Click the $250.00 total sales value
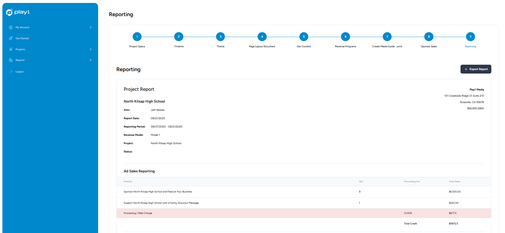This screenshot has height=233, width=505. [x=454, y=203]
